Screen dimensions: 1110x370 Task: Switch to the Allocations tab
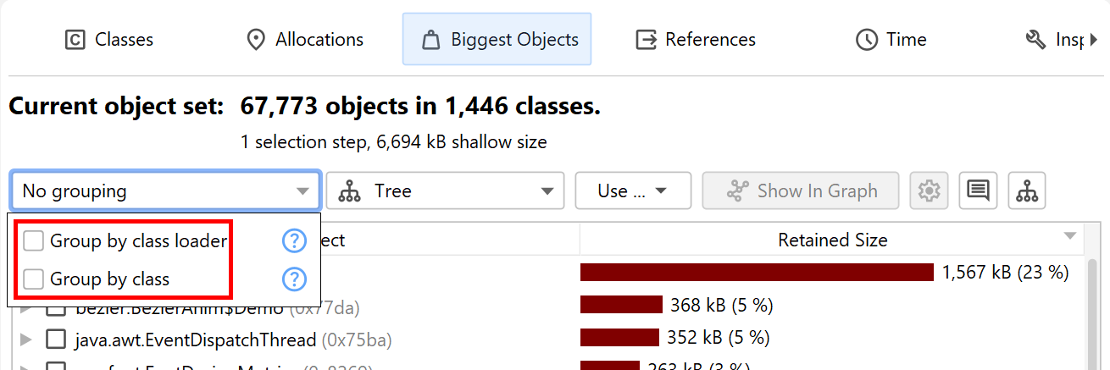coord(304,39)
